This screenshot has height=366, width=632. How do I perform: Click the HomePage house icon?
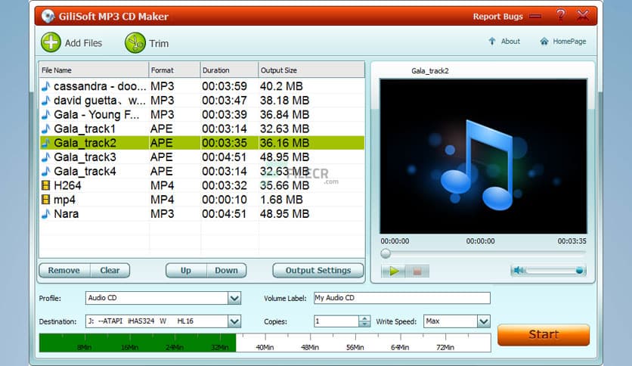(544, 41)
